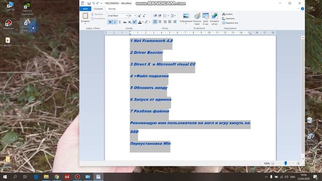Shrink font size with A-down icon
Image resolution: width=322 pixels, height=181 pixels.
144,16
